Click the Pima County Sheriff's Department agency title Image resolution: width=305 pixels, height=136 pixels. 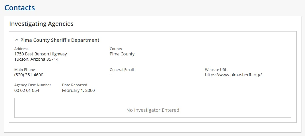tap(60, 40)
